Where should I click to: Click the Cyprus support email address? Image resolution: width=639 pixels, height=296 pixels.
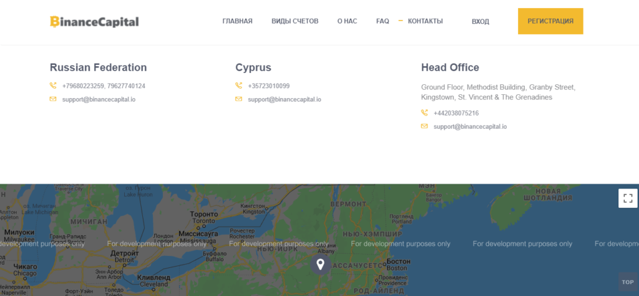(x=285, y=99)
